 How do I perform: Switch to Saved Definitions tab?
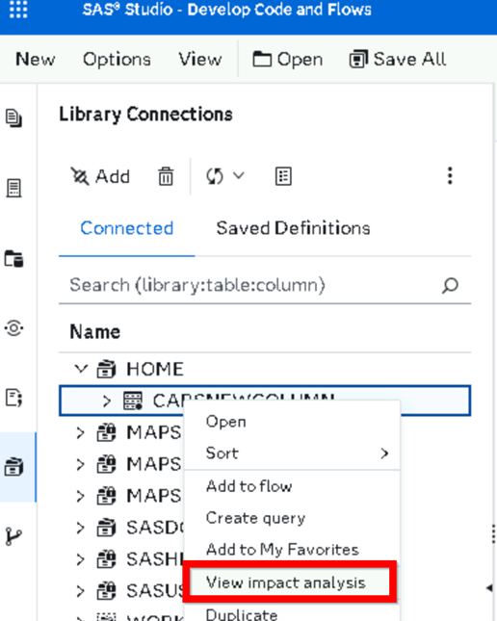tap(293, 228)
